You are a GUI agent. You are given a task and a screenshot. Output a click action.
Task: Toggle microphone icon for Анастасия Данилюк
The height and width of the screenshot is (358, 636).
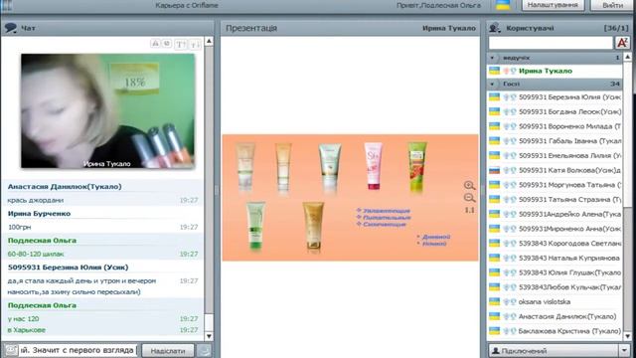click(x=506, y=316)
